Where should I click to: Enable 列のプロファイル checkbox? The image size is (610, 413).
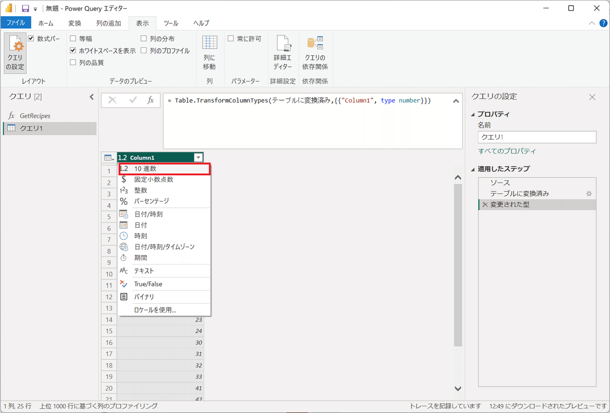click(144, 51)
